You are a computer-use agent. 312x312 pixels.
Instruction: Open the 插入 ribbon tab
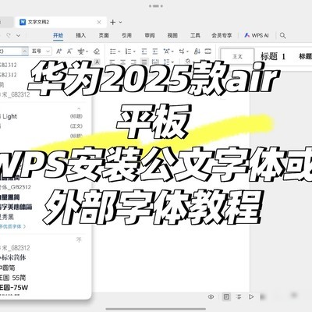point(81,35)
